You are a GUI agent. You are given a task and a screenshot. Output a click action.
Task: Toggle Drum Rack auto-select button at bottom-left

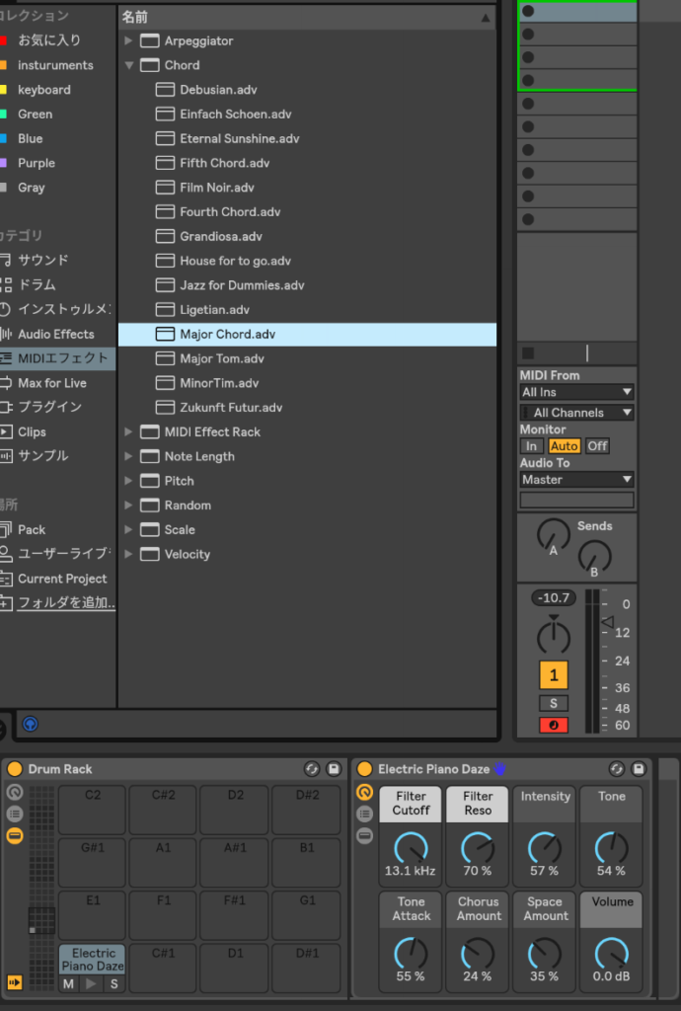[x=15, y=981]
